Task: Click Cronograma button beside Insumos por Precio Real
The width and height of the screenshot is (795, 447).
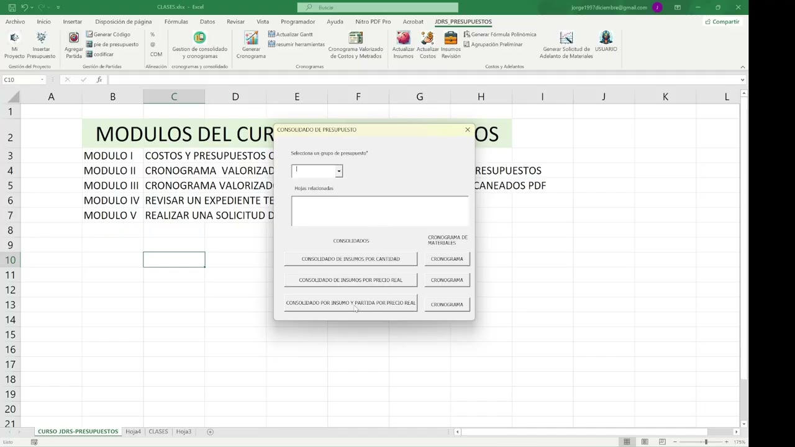Action: click(x=447, y=280)
